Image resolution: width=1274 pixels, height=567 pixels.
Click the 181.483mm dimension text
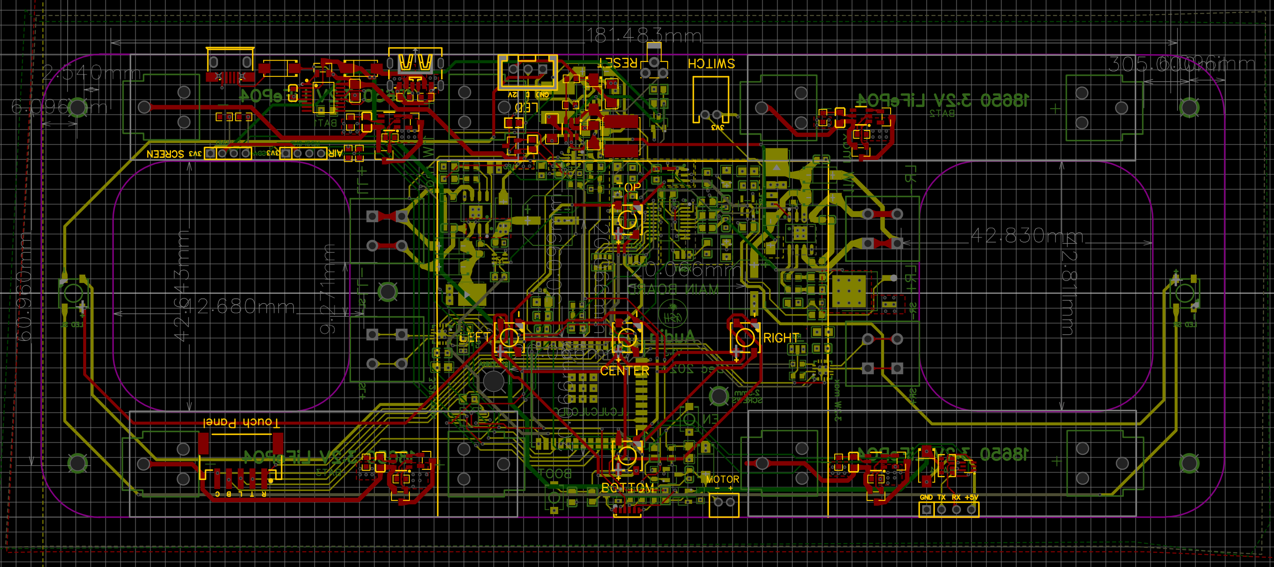(644, 35)
